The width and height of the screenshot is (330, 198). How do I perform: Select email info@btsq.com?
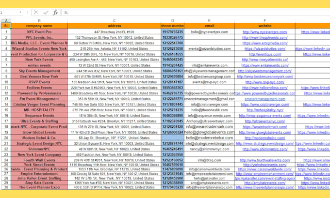[x=209, y=160]
